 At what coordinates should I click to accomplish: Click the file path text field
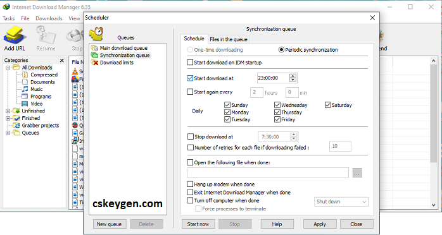(x=268, y=173)
